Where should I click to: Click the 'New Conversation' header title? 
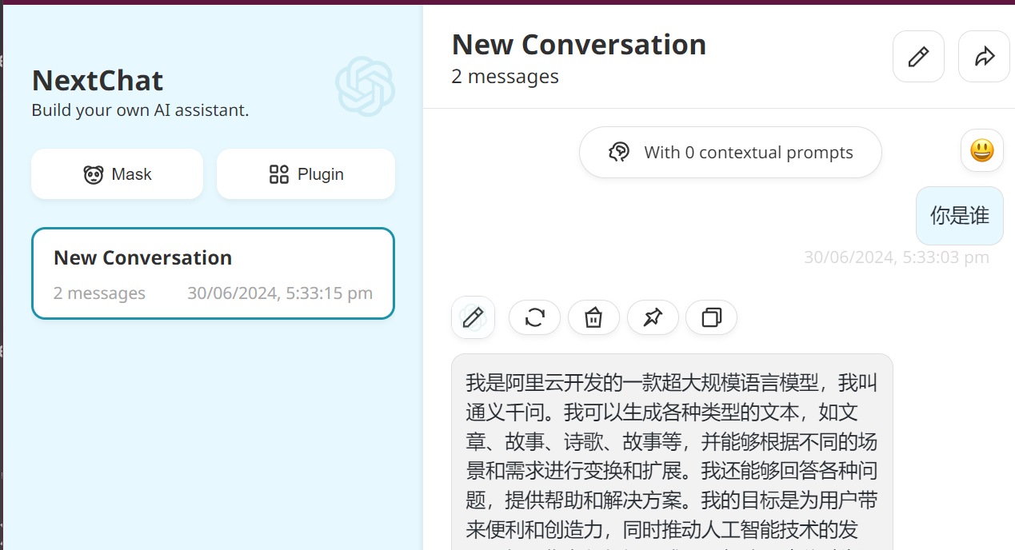[x=579, y=45]
